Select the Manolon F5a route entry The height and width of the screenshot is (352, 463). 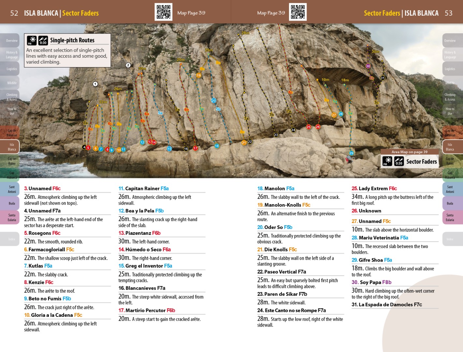tap(276, 188)
